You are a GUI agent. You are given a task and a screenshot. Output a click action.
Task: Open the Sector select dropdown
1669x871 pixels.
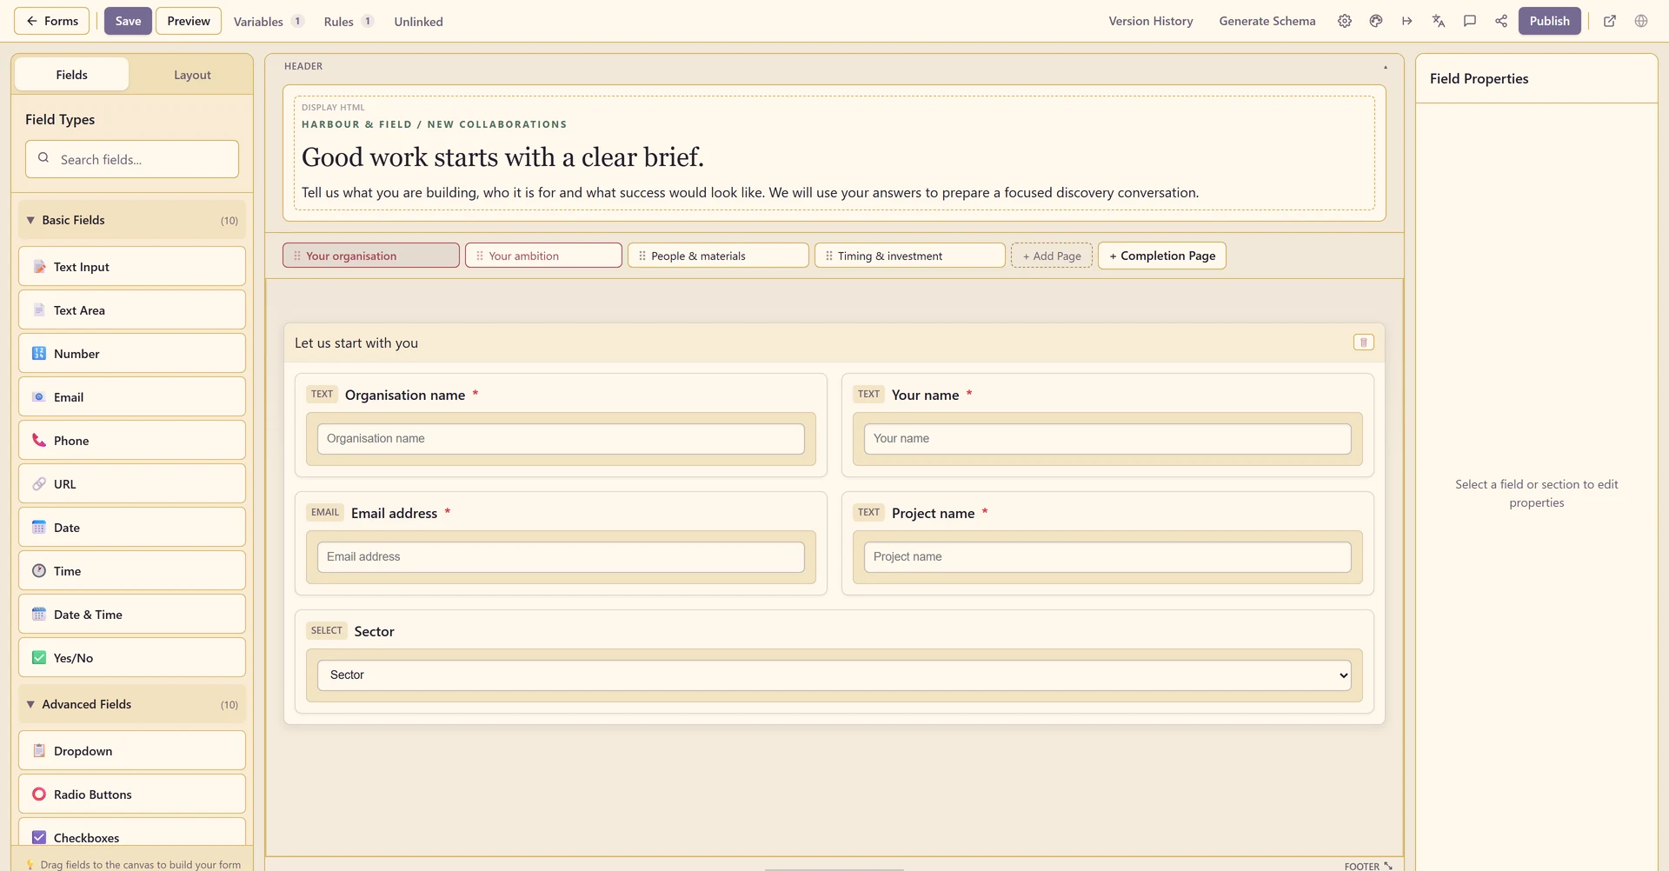click(x=834, y=675)
